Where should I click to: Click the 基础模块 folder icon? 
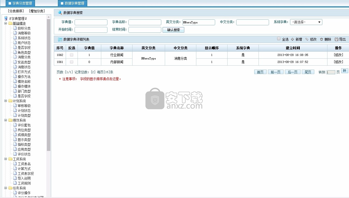coord(11,23)
